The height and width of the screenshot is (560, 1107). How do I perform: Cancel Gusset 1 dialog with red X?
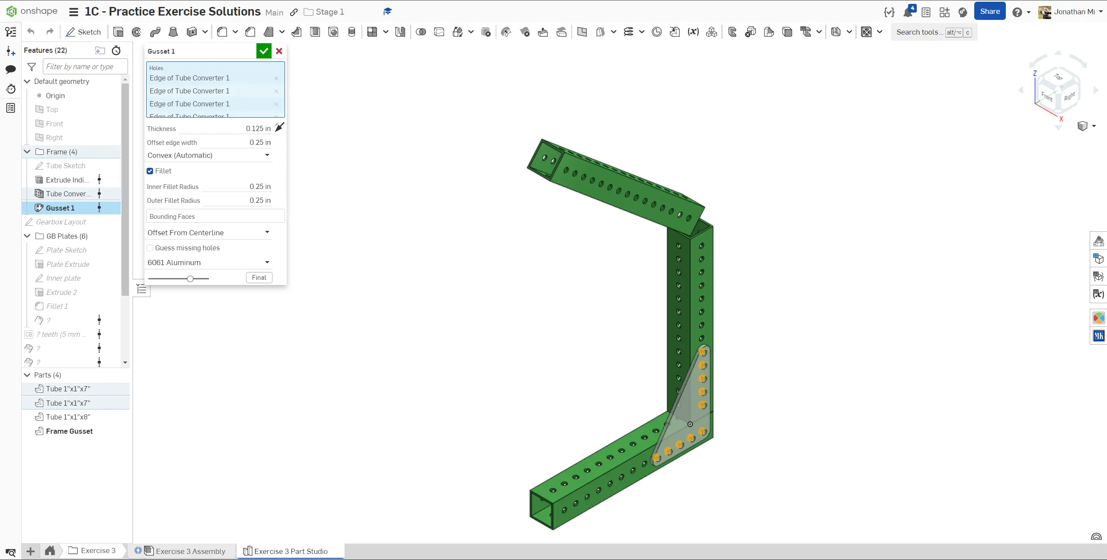[279, 51]
